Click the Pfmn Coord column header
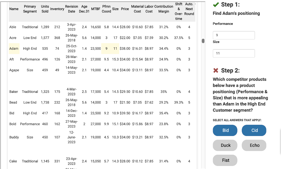The height and width of the screenshot is (169, 281). click(x=106, y=9)
